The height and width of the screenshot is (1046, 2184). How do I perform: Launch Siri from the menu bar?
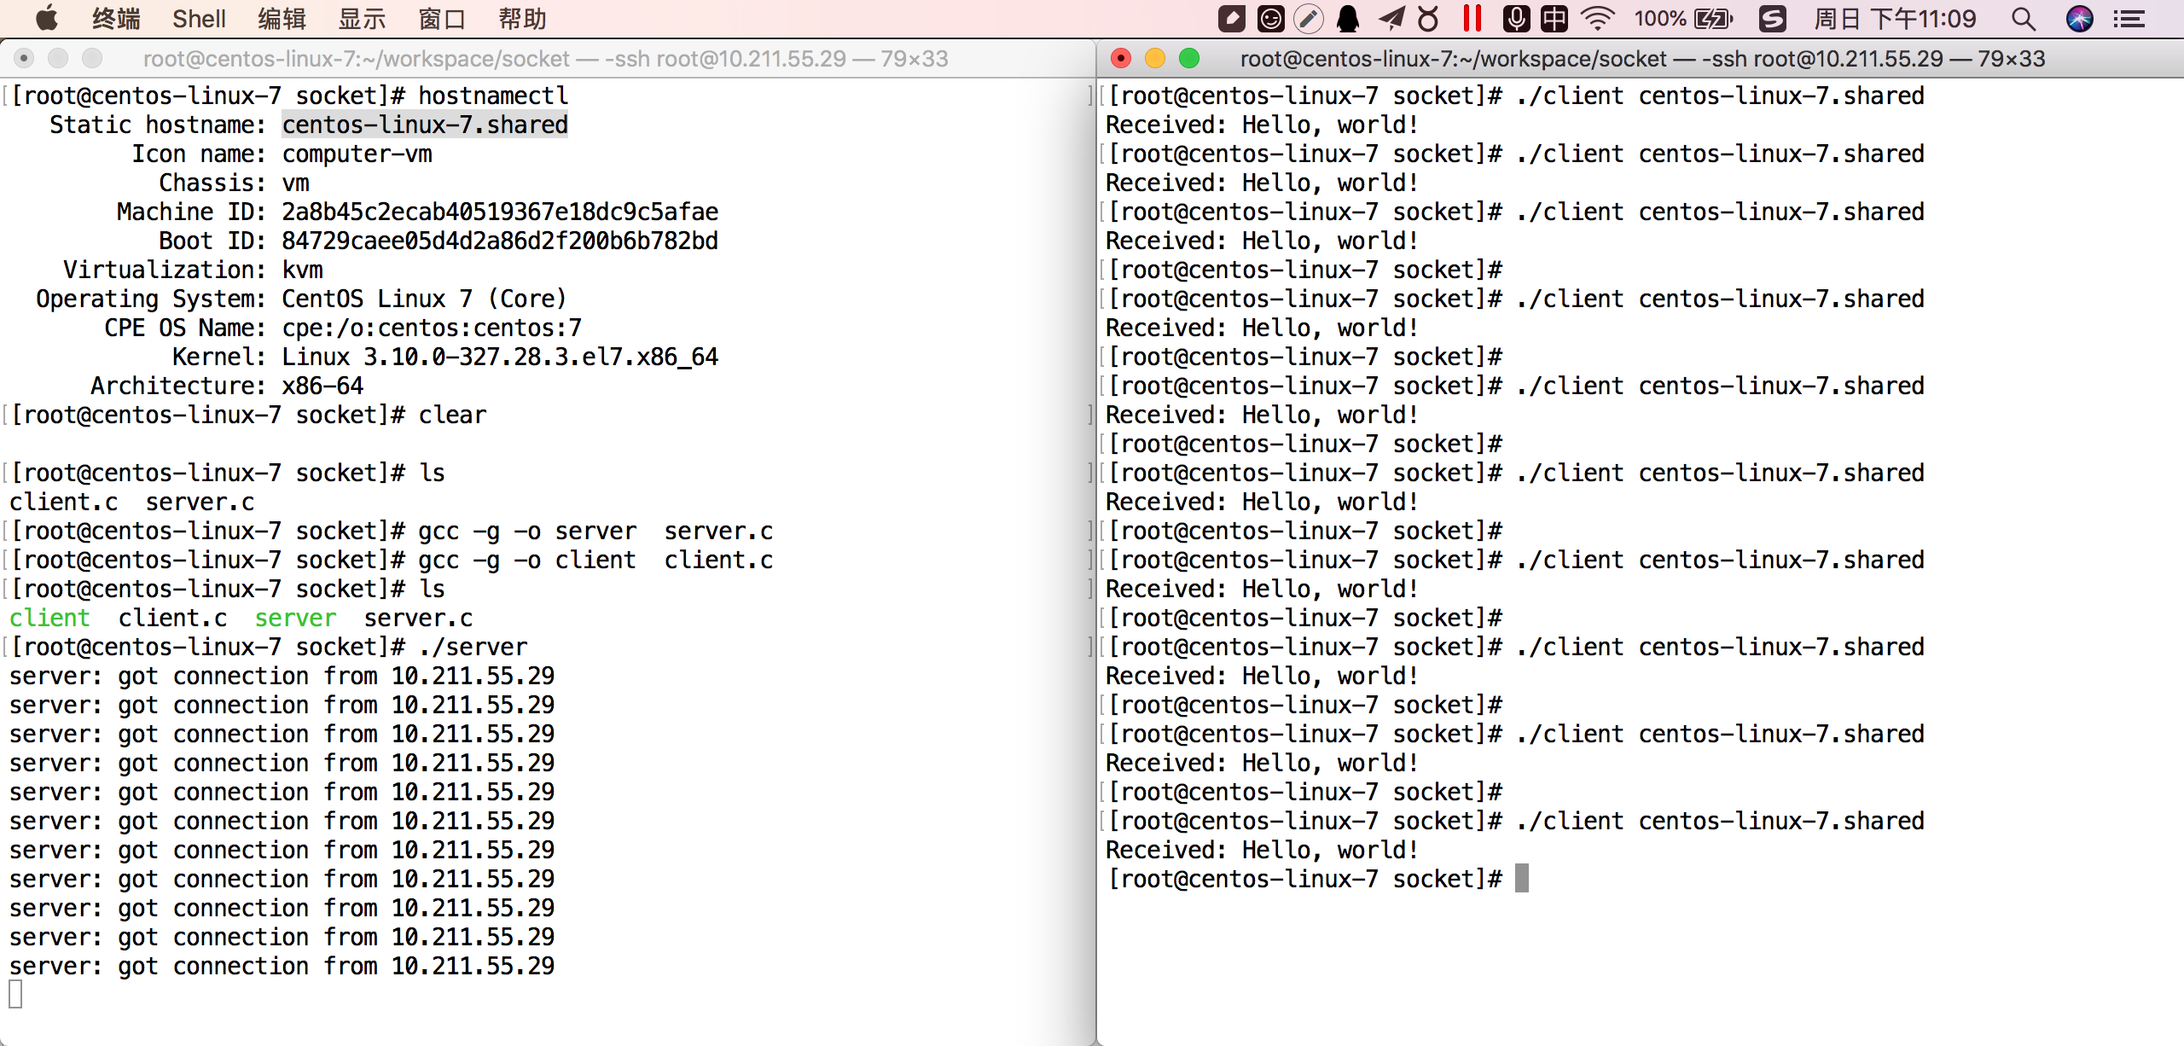click(2079, 18)
